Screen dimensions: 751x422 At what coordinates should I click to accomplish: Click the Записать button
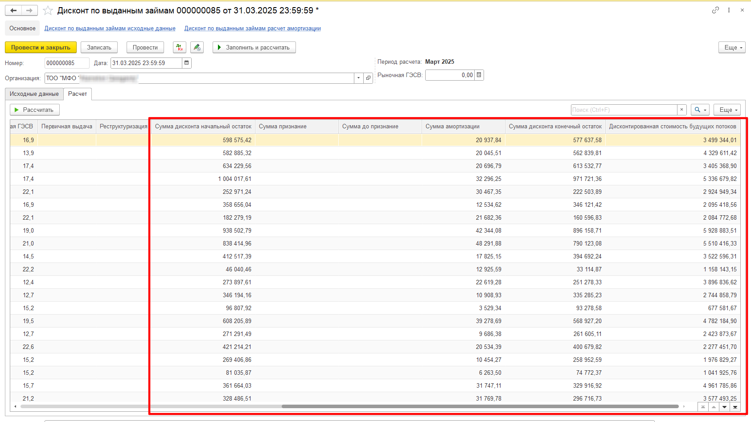tap(99, 47)
